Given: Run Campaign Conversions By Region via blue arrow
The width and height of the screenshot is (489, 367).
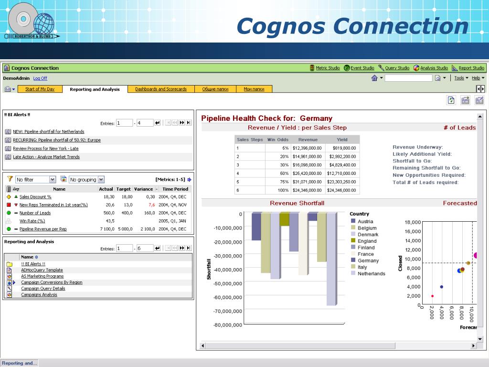Looking at the screenshot, I should click(14, 282).
